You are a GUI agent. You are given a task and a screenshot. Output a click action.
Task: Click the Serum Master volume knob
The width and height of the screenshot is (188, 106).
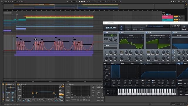point(184,27)
